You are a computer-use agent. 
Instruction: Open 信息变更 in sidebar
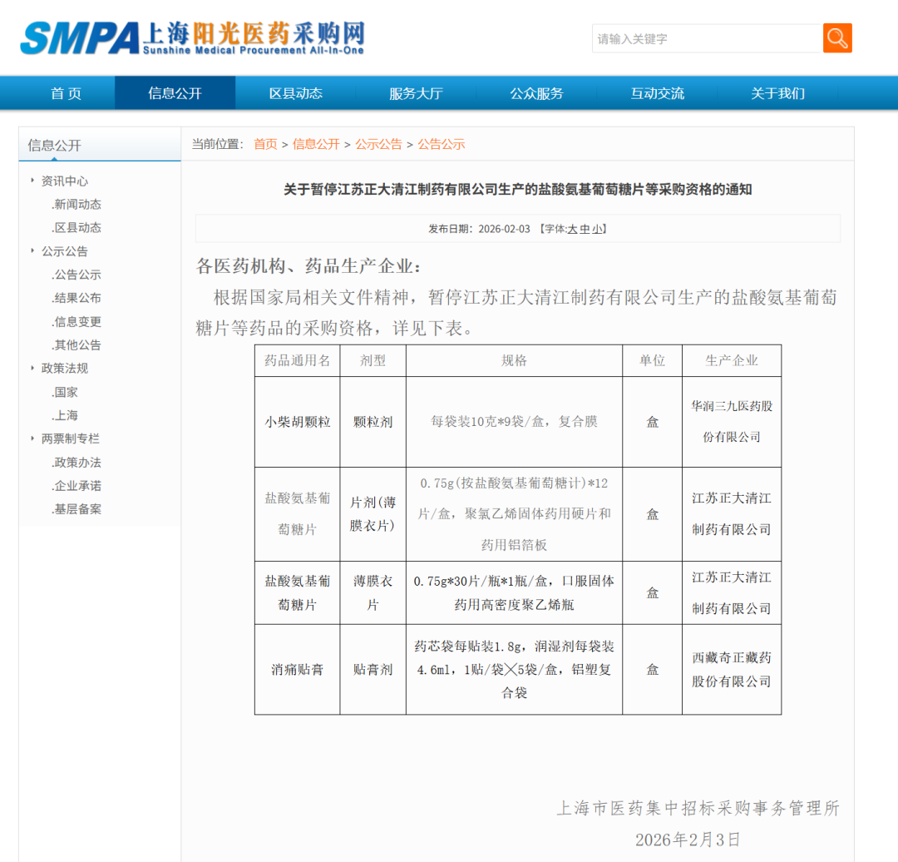pyautogui.click(x=76, y=321)
